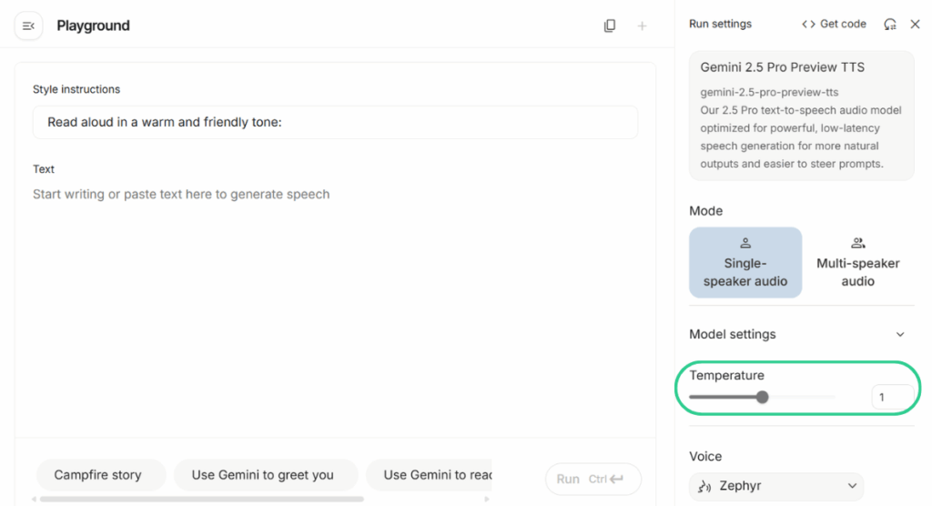Screen dimensions: 932x506
Task: Choose the Campfire story suggestion chip
Action: 98,475
